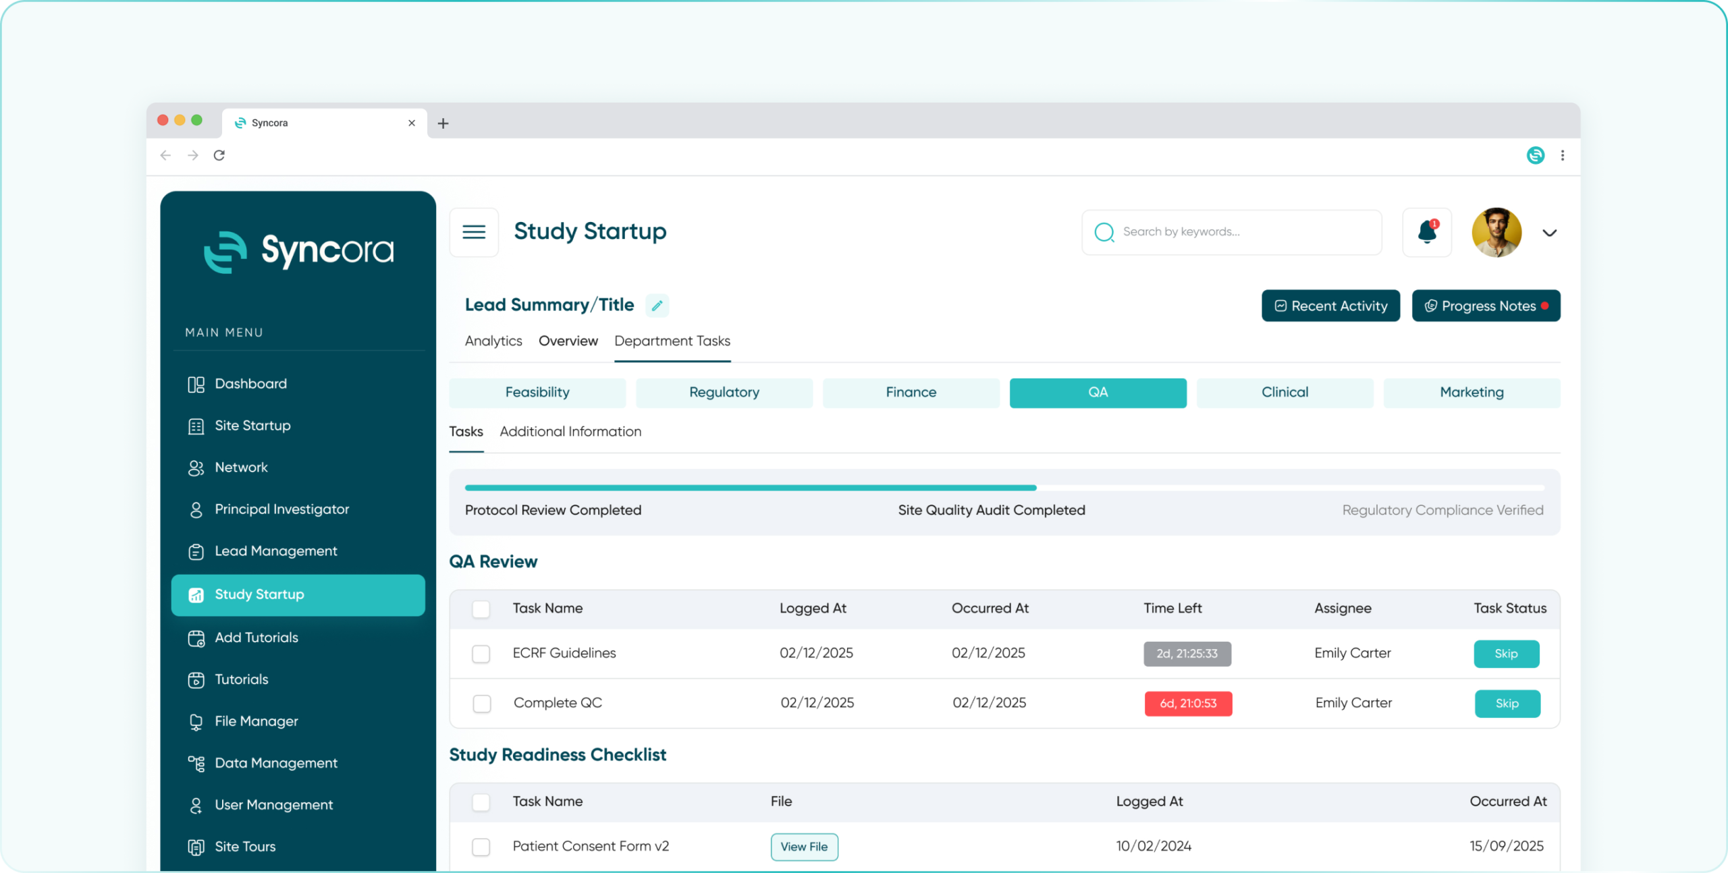Screen dimensions: 1728x873
Task: Select the Principal Investigator person icon
Action: tap(196, 509)
